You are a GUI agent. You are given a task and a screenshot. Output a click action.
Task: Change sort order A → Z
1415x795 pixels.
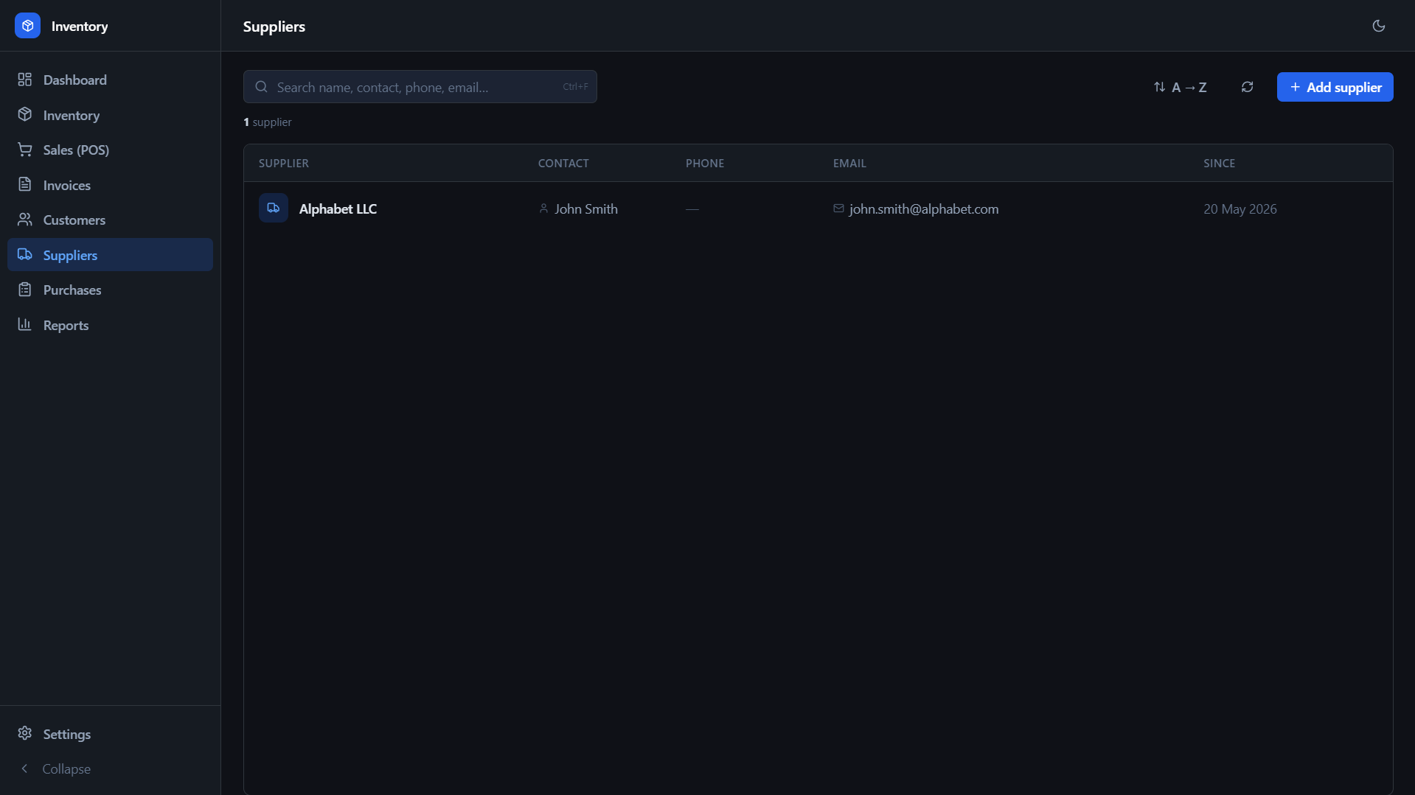1180,87
